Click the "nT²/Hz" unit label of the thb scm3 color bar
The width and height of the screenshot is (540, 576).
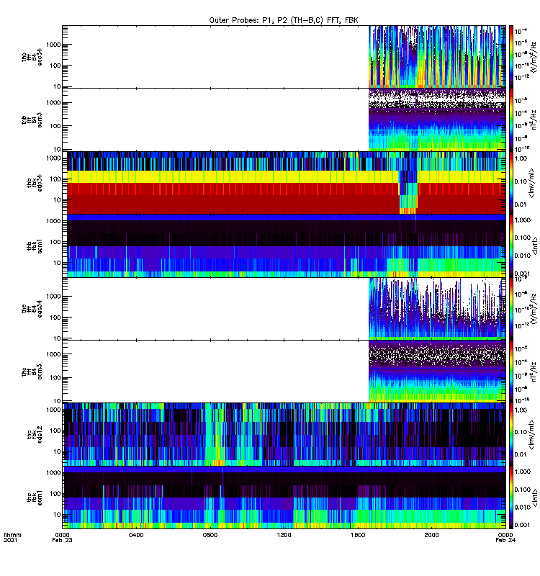pos(534,120)
